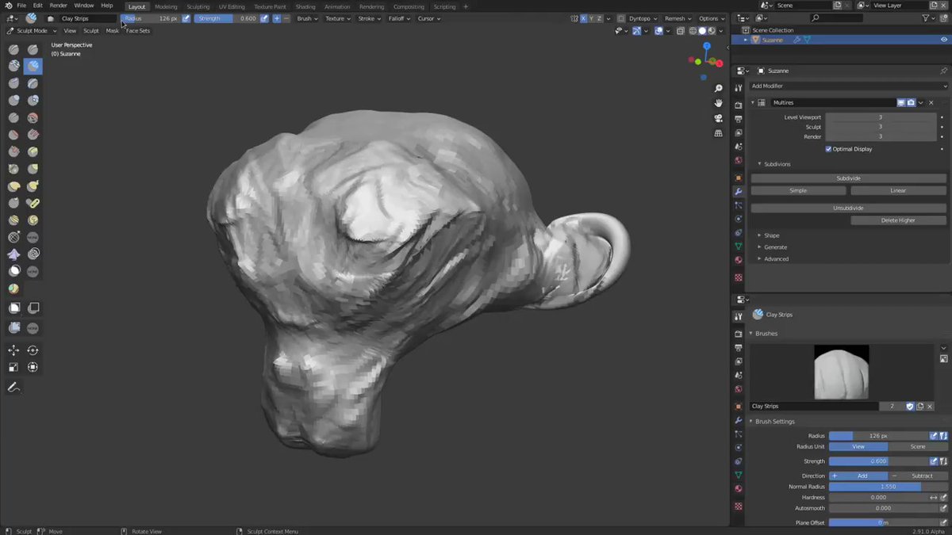Click the Subdivide button

click(x=848, y=178)
